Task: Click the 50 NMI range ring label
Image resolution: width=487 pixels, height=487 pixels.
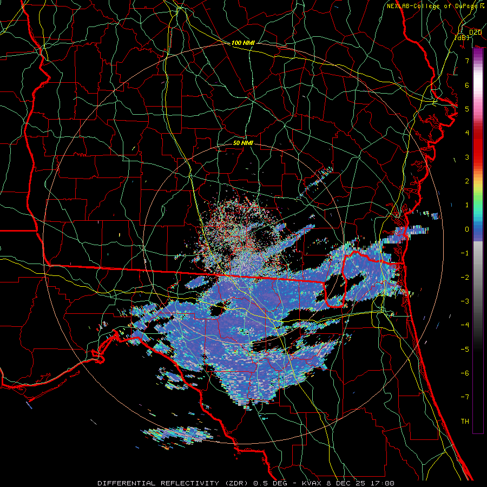Action: tap(243, 143)
